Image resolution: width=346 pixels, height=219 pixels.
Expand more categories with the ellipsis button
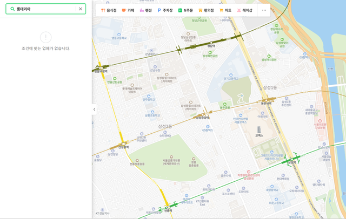tap(264, 10)
